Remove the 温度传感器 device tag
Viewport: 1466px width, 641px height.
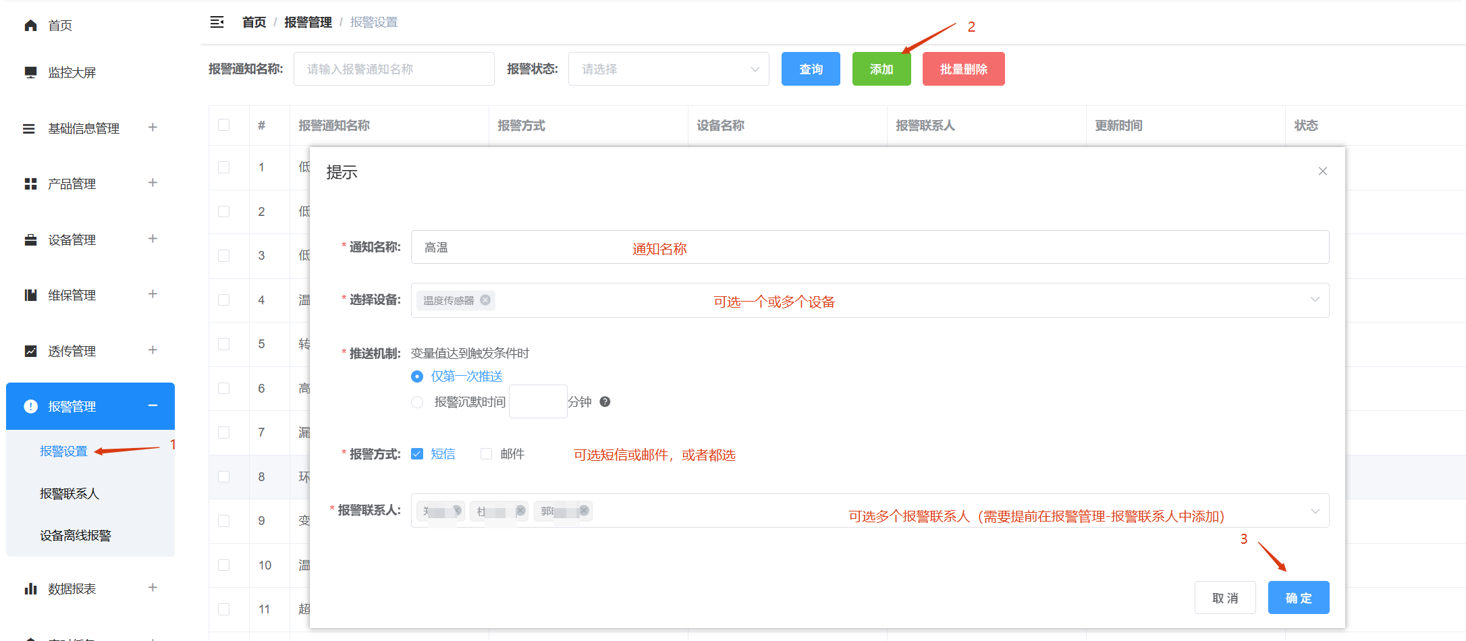pos(485,300)
